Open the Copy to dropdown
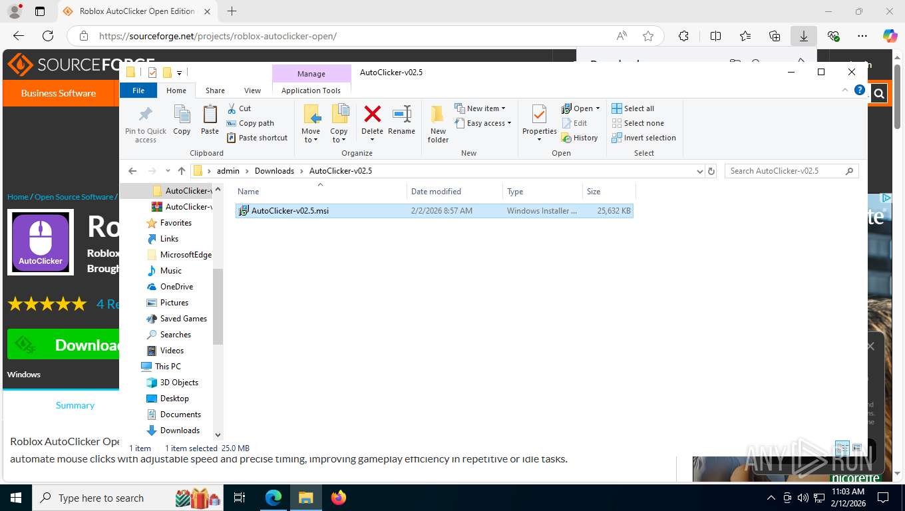 coord(339,124)
